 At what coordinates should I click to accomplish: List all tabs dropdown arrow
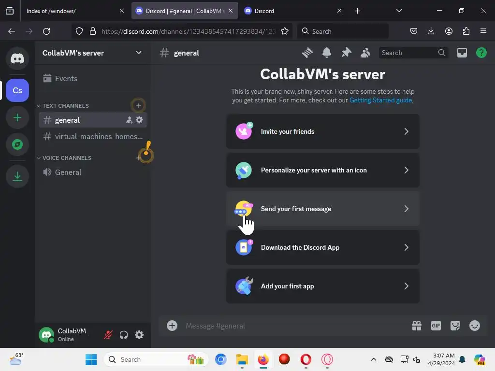399,11
